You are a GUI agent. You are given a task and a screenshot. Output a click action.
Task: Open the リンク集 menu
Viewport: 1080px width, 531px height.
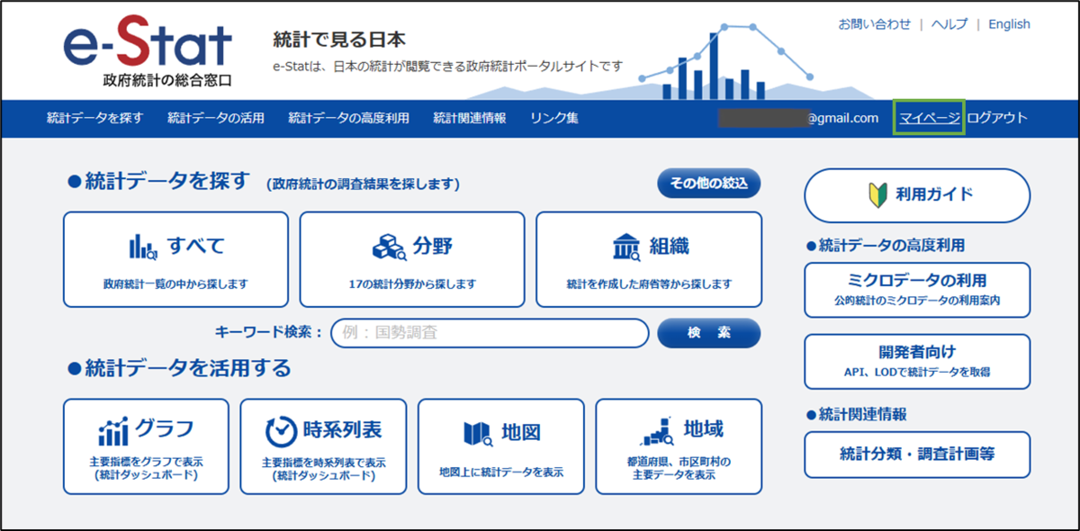[557, 118]
